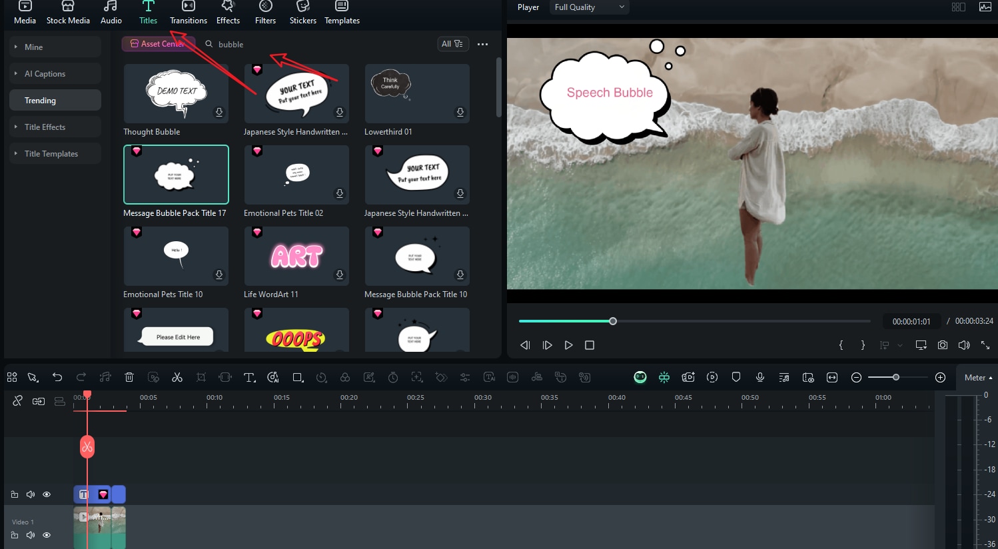Take a snapshot with the camera icon
This screenshot has width=998, height=549.
point(943,345)
